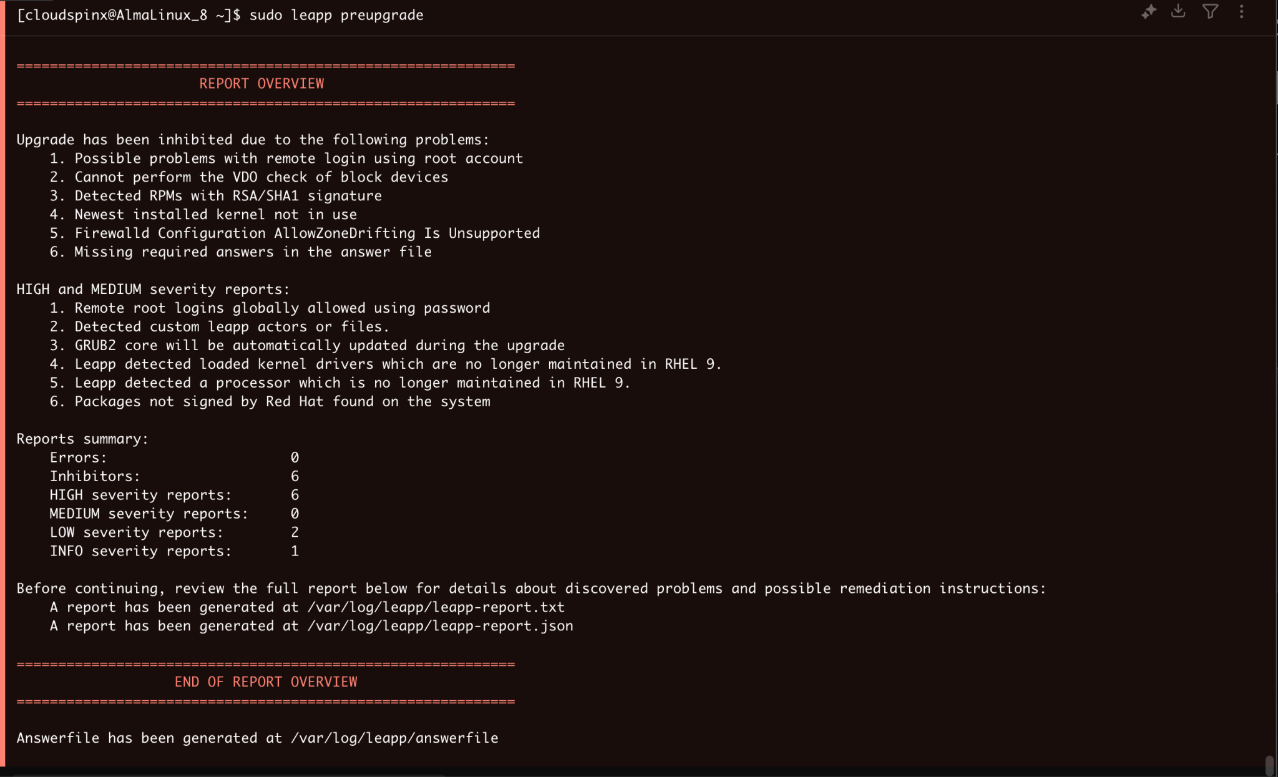Select the path /var/log/leapp/leapp-report.txt
This screenshot has height=777, width=1278.
click(x=435, y=607)
